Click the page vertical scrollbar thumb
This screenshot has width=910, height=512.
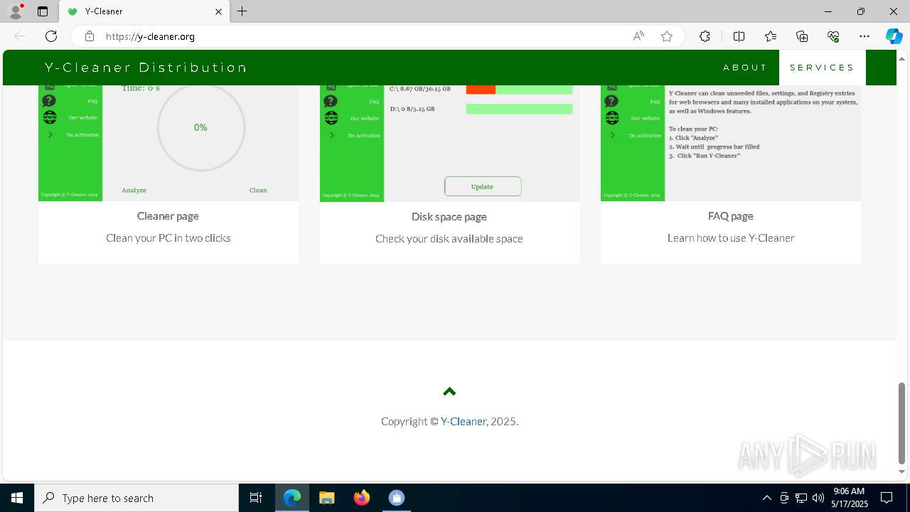point(901,423)
